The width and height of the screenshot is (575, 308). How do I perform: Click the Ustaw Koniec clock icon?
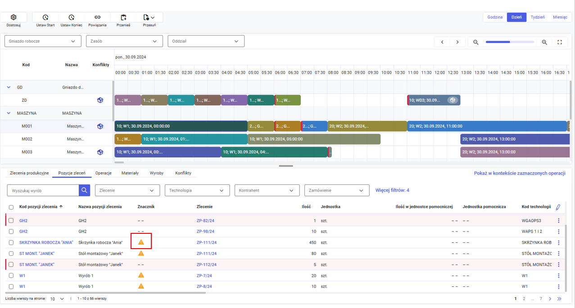[x=71, y=17]
